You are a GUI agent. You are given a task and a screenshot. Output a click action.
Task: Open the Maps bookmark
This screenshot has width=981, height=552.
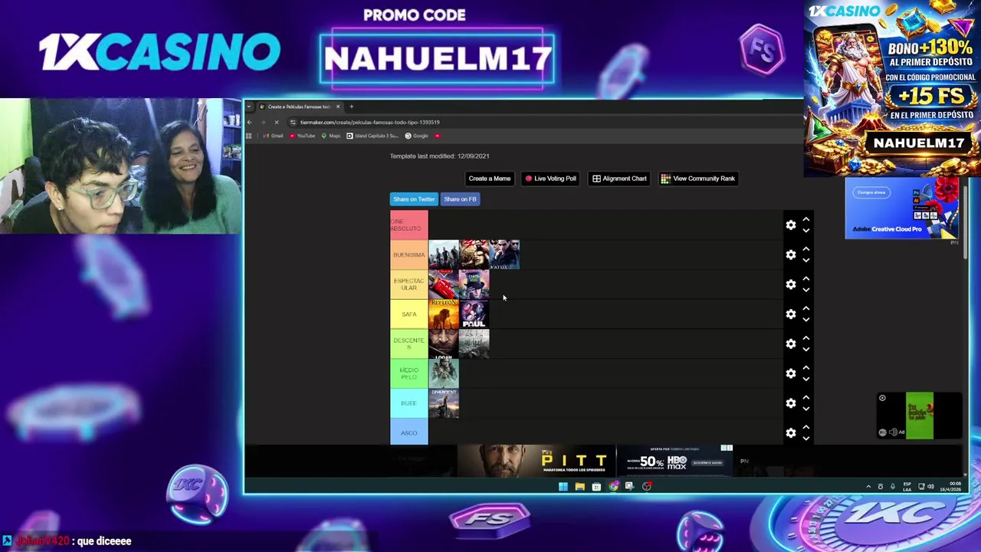pos(331,136)
